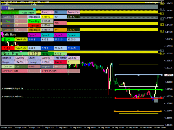Edit the 26 field in the Buy row
The width and height of the screenshot is (174, 130).
coord(21,21)
